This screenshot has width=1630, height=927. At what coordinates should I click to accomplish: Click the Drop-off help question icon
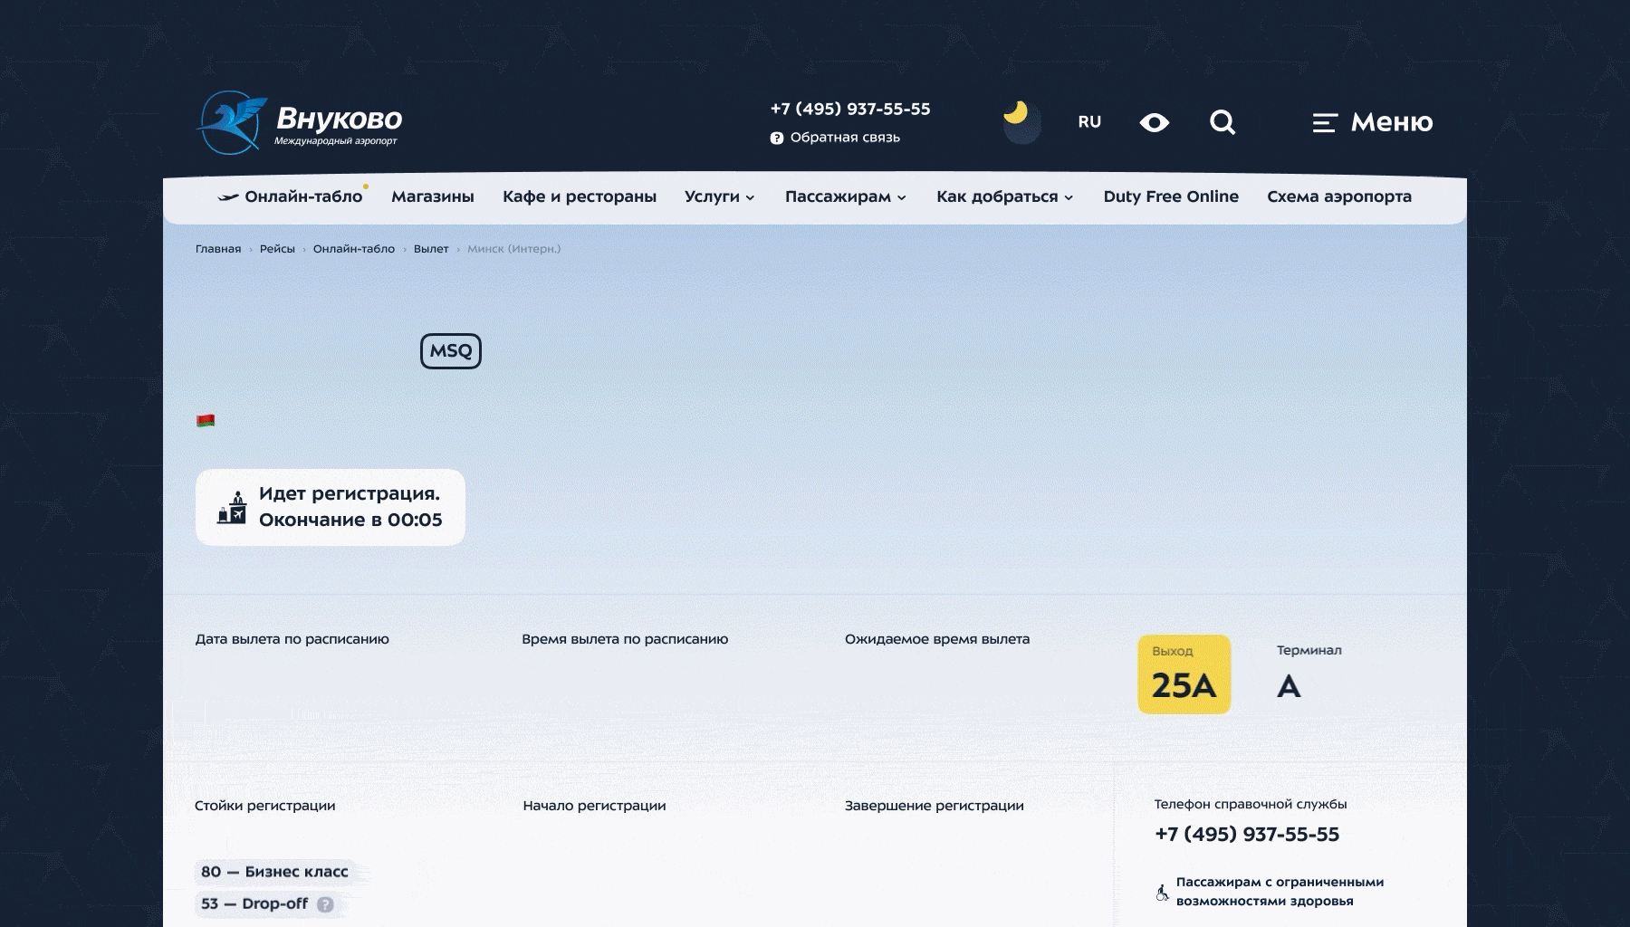pos(326,904)
